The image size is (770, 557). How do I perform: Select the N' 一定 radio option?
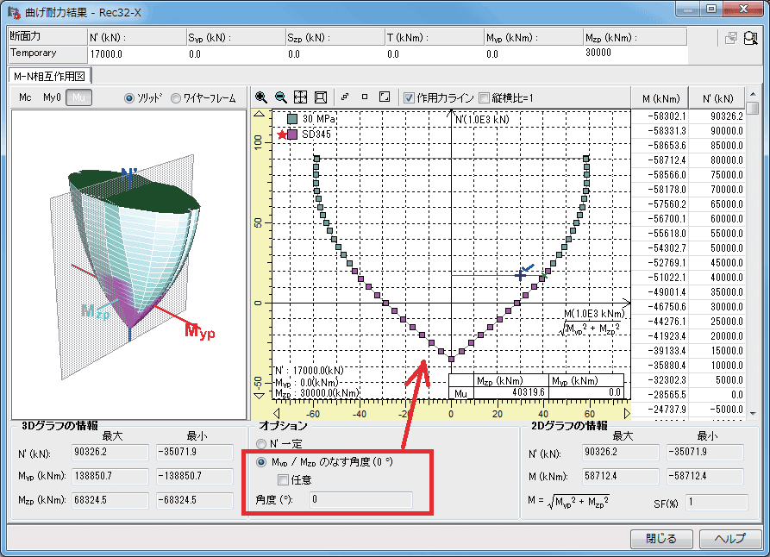[261, 444]
